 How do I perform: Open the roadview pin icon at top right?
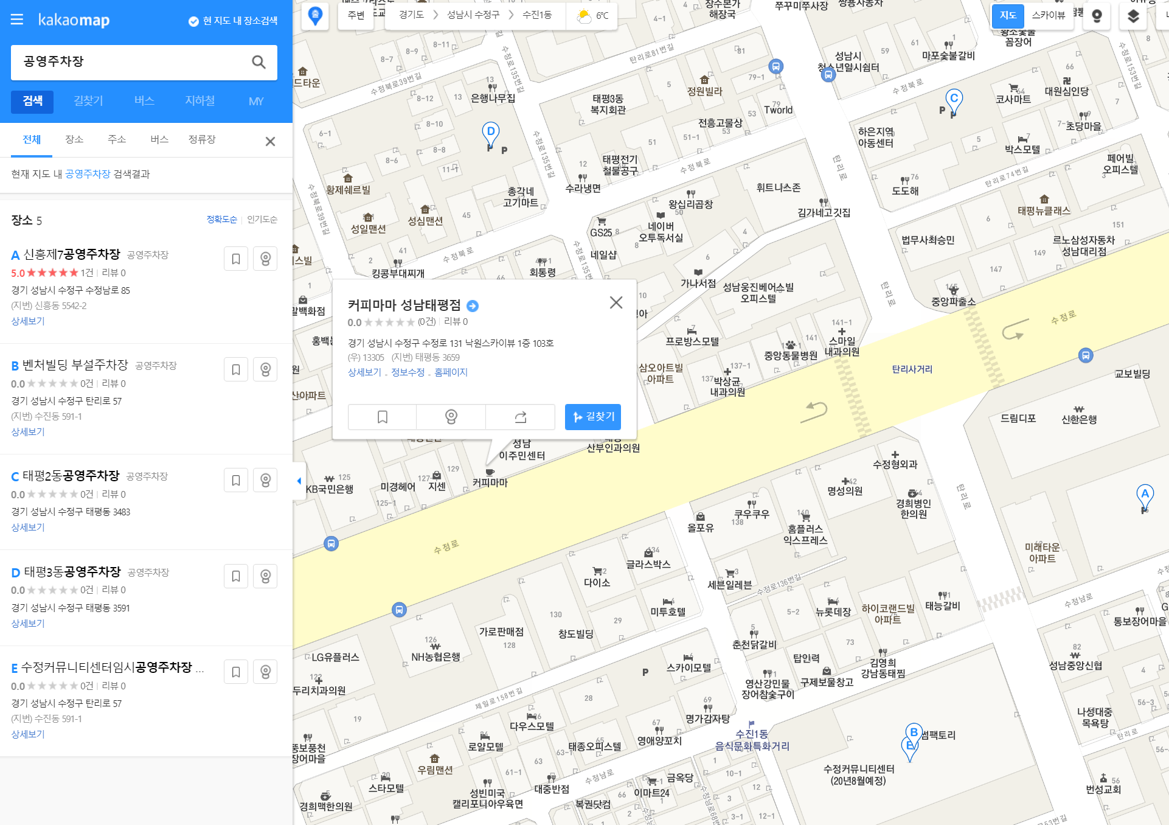[x=1097, y=16]
